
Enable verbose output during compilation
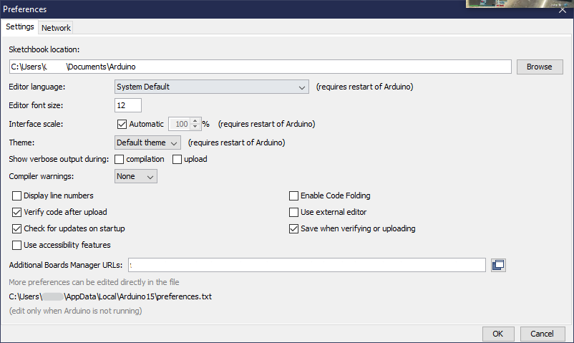(120, 160)
